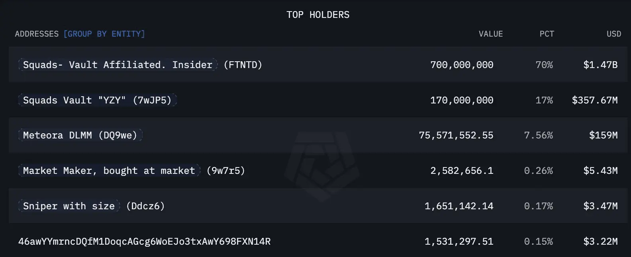Sort by the VALUE column header
Screen dimensions: 631x257
[491, 34]
